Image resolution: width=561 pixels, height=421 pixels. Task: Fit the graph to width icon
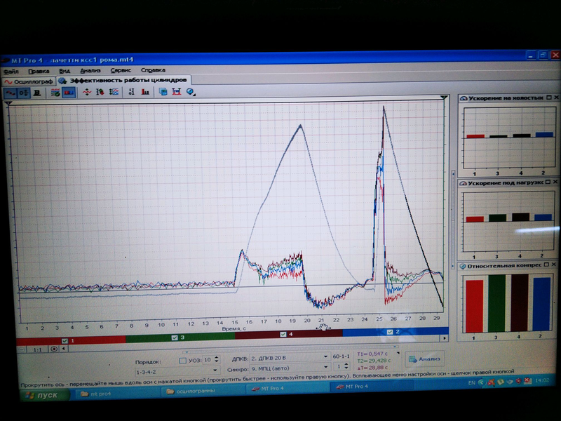(177, 92)
